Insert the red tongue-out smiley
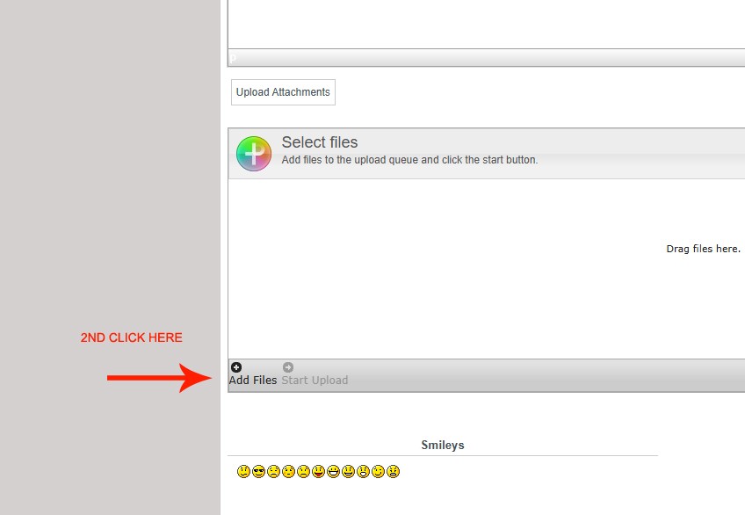This screenshot has width=745, height=515. point(318,471)
